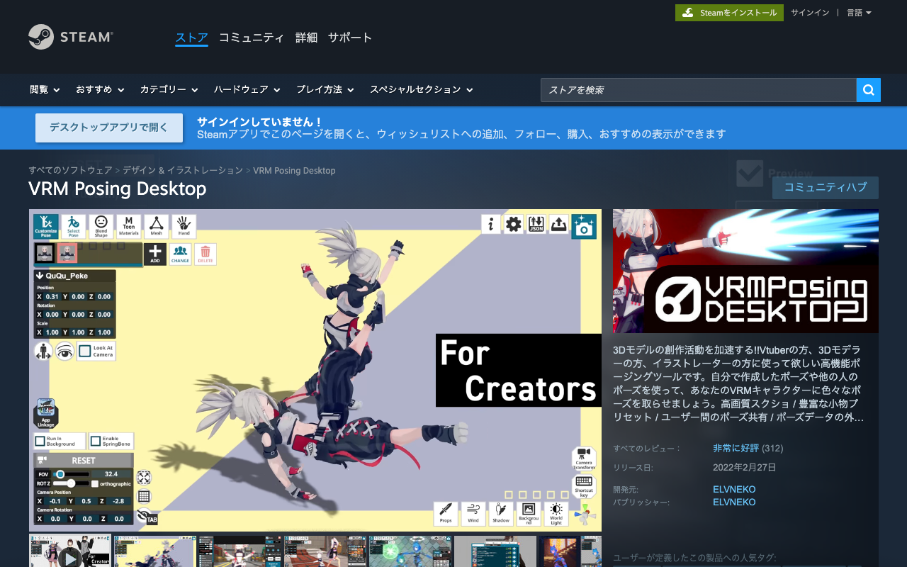Click the Position X value 0.31
Screen dimensions: 907x567
(52, 296)
